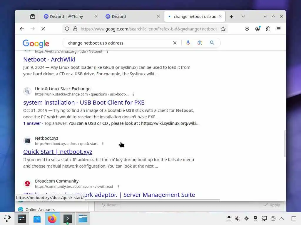
Task: Open System Settings from the taskbar
Action: click(22, 219)
